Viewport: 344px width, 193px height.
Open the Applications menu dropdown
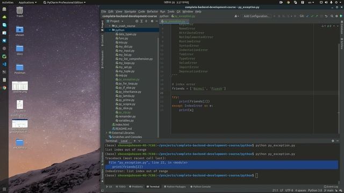(x=27, y=2)
